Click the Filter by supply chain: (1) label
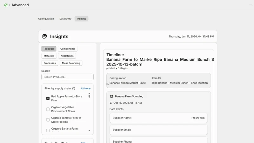The height and width of the screenshot is (143, 254). pyautogui.click(x=60, y=88)
